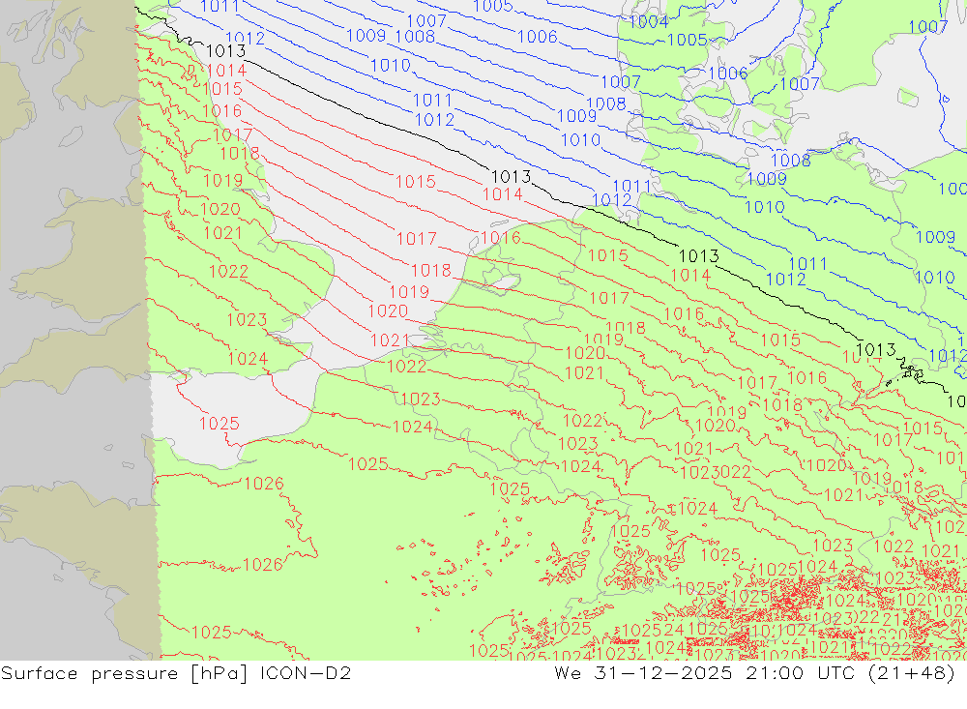The height and width of the screenshot is (709, 967).
Task: Select the 1025 label at the bottom-left over France
Action: (212, 633)
